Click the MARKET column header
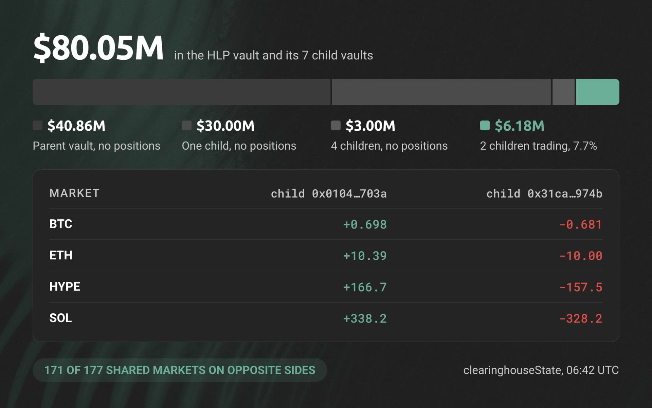Screen dimensions: 652x408 click(74, 193)
